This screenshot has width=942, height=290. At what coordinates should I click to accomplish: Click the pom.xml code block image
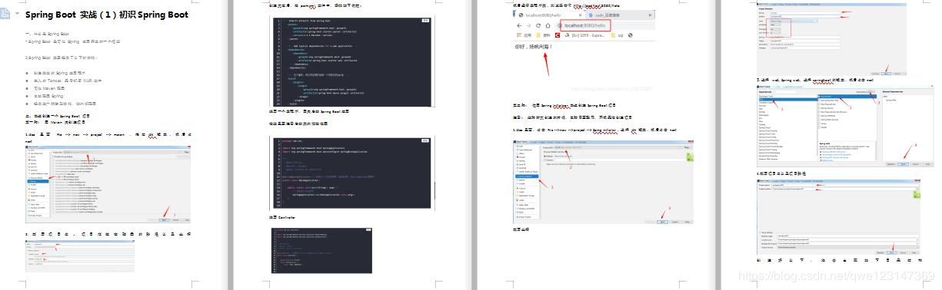click(x=353, y=63)
